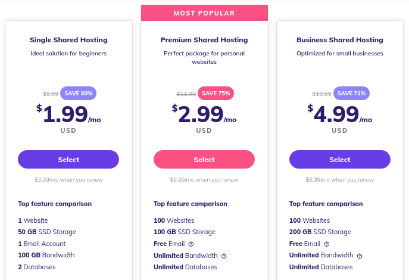Open info icon beside Business Unlimited Bandwidth

coord(360,256)
